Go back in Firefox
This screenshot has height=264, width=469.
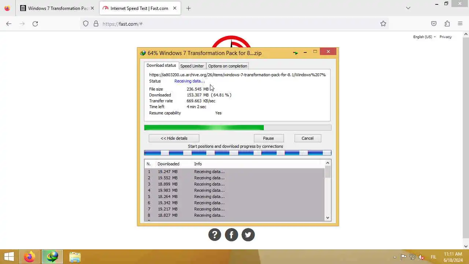pos(9,23)
